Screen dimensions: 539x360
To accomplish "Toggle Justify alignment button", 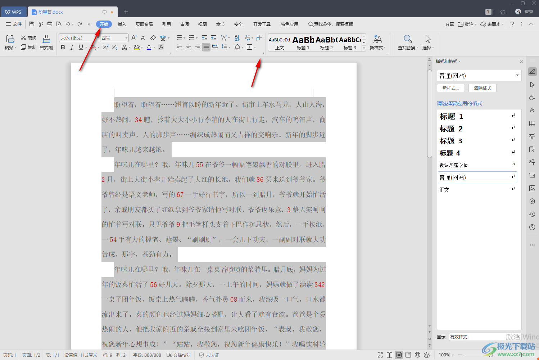I will tap(206, 47).
